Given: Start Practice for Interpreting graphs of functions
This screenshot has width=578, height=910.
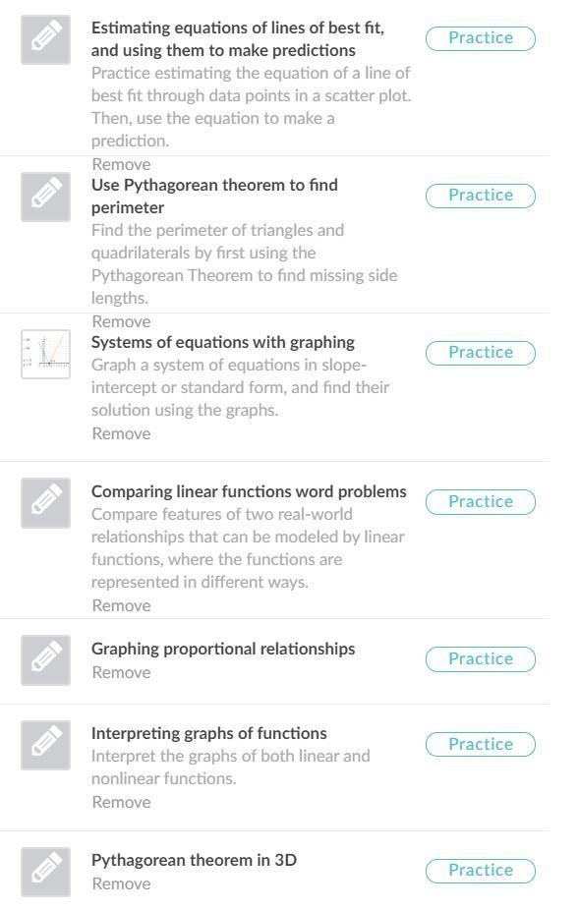Looking at the screenshot, I should (x=481, y=745).
